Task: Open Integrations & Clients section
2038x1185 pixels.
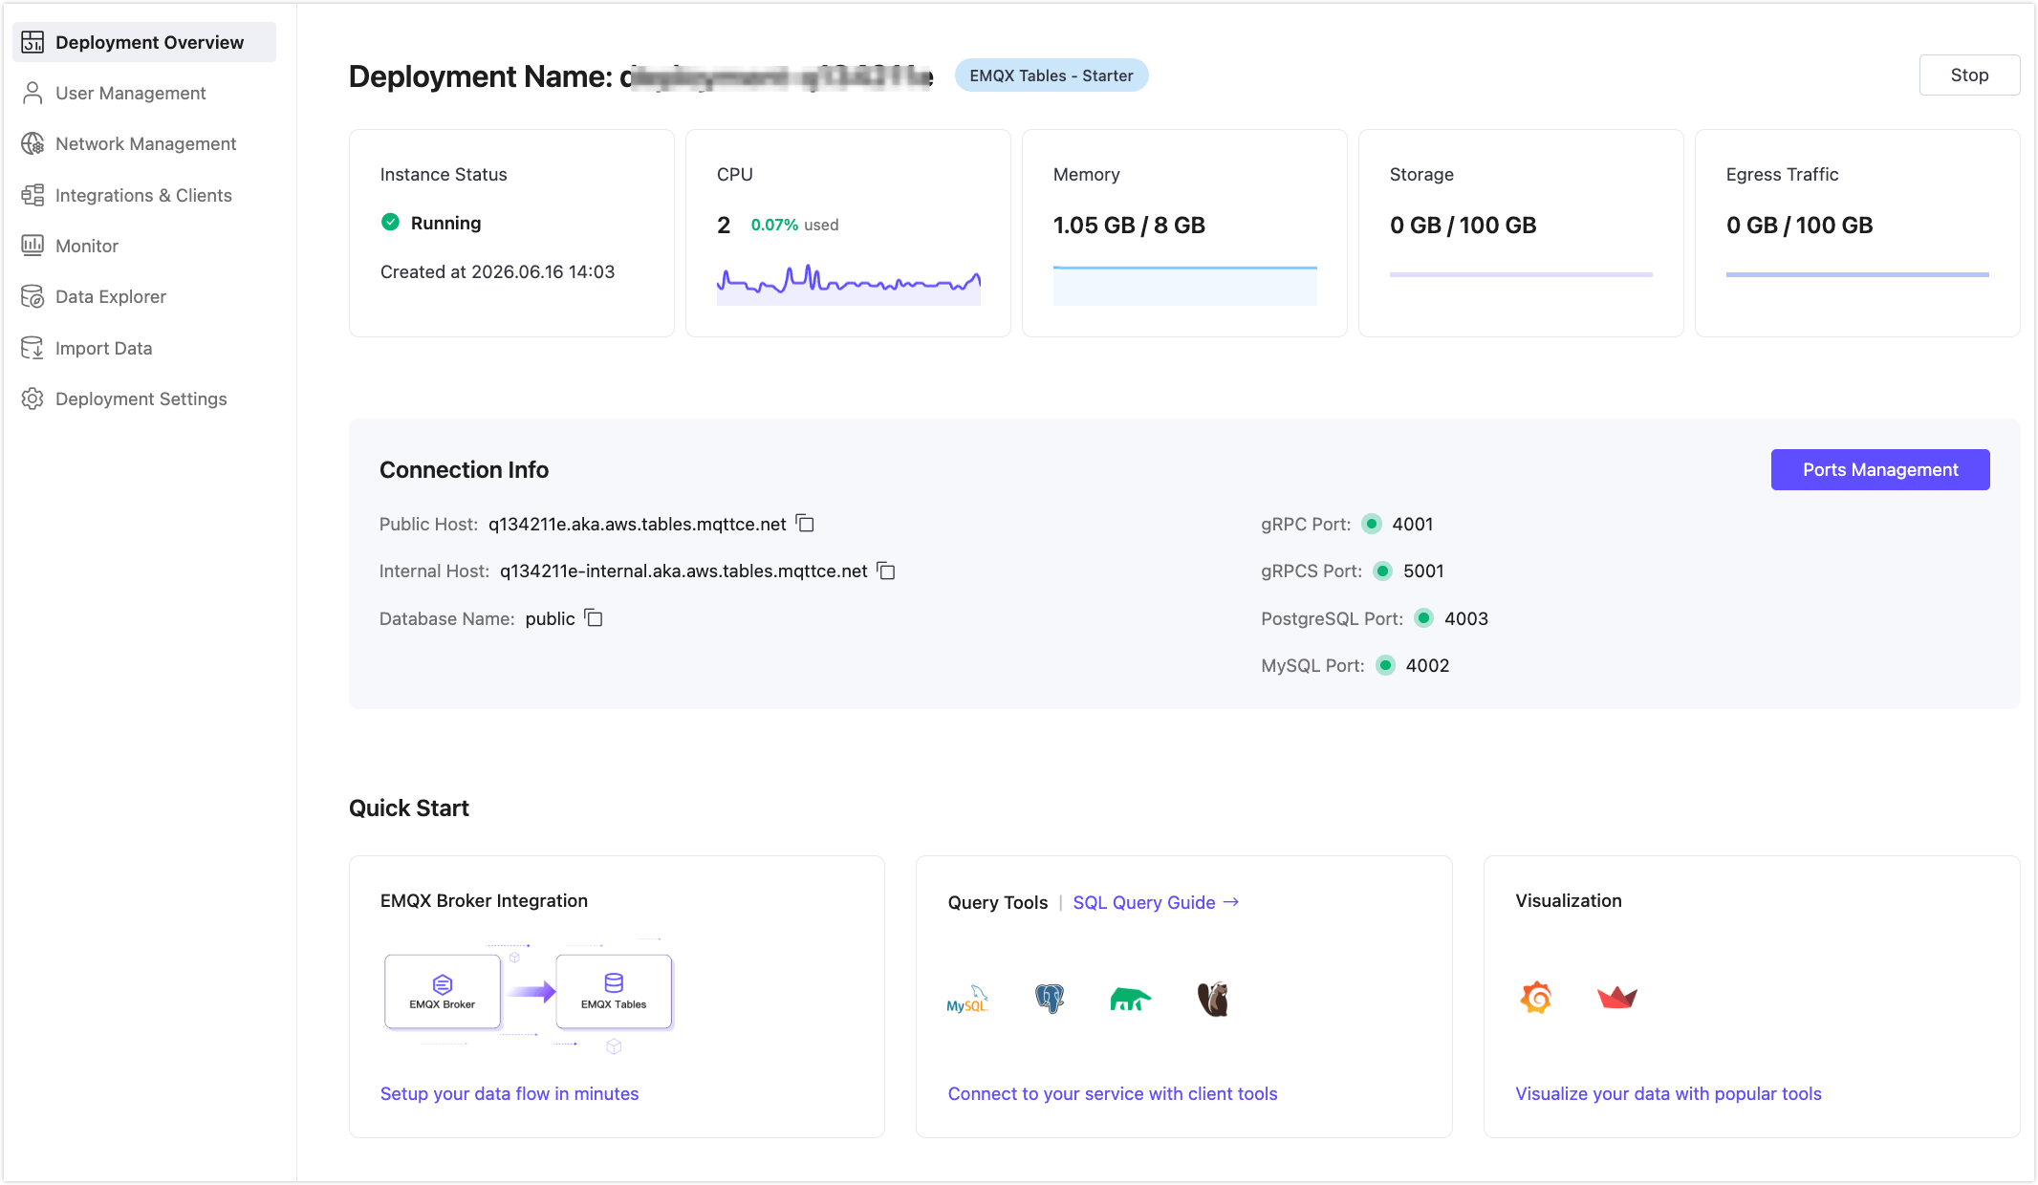Action: [x=144, y=195]
